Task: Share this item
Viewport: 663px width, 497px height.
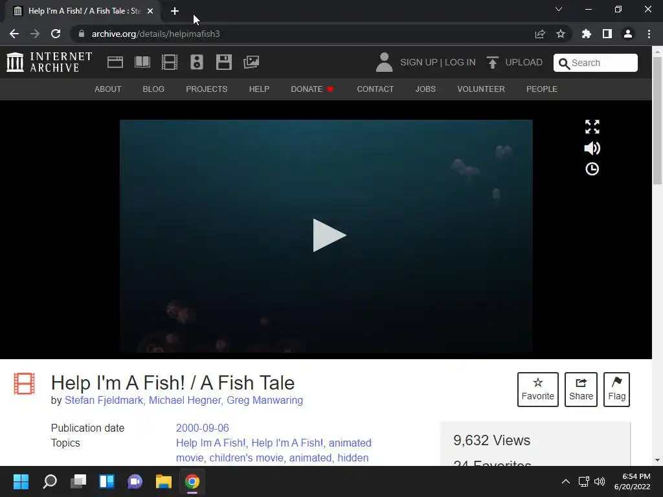Action: pos(581,390)
